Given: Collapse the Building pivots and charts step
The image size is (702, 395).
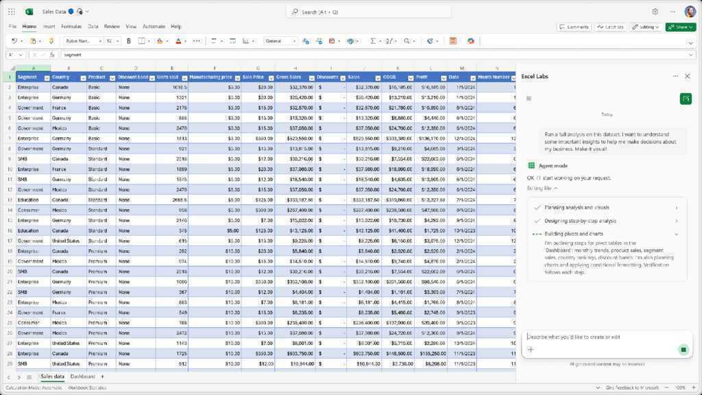Looking at the screenshot, I should [677, 234].
